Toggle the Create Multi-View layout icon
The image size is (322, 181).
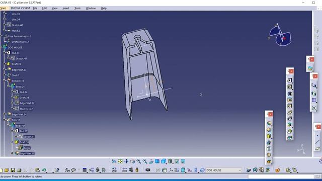pos(157,161)
